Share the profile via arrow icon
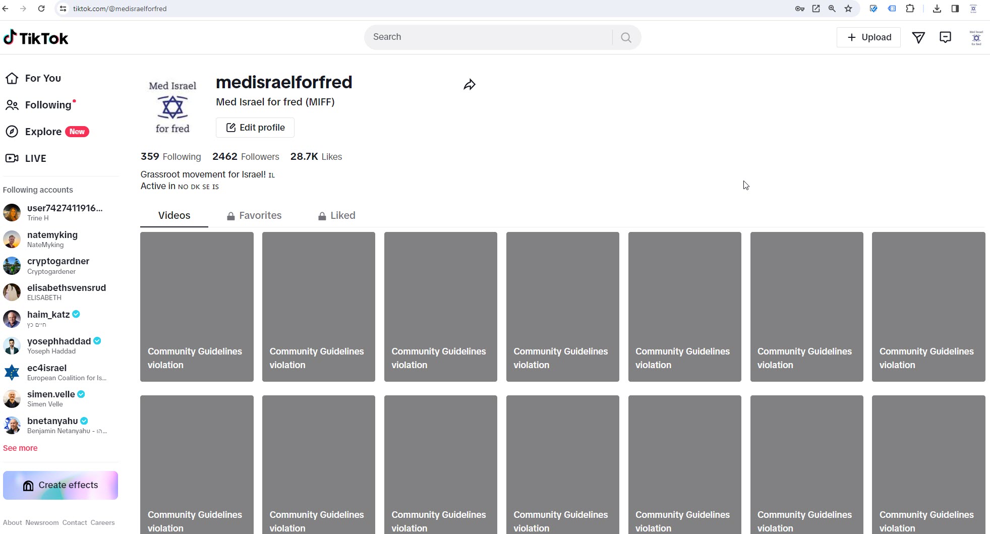 pyautogui.click(x=469, y=85)
